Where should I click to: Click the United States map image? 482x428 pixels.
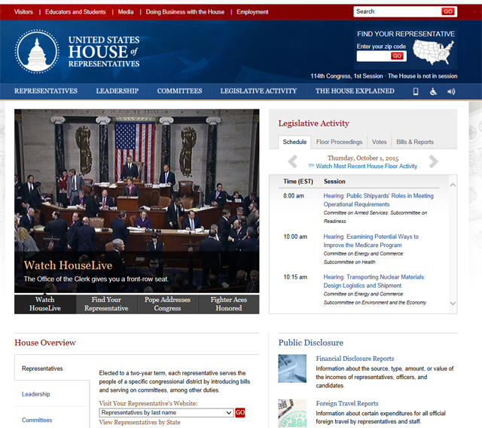tap(433, 52)
